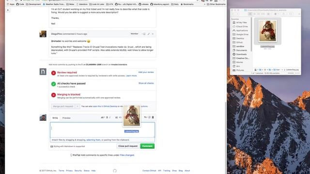Click the green Comment button
Image resolution: width=310 pixels, height=174 pixels.
pos(147,146)
